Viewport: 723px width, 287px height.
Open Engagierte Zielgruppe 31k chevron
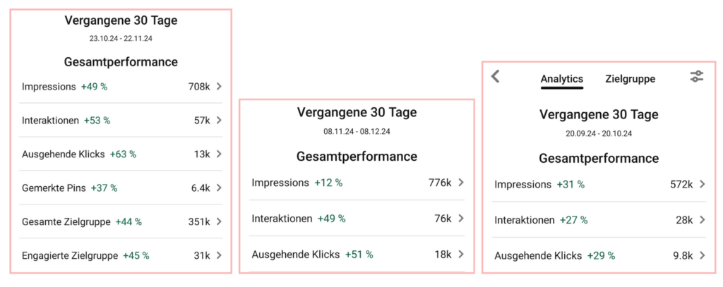219,255
